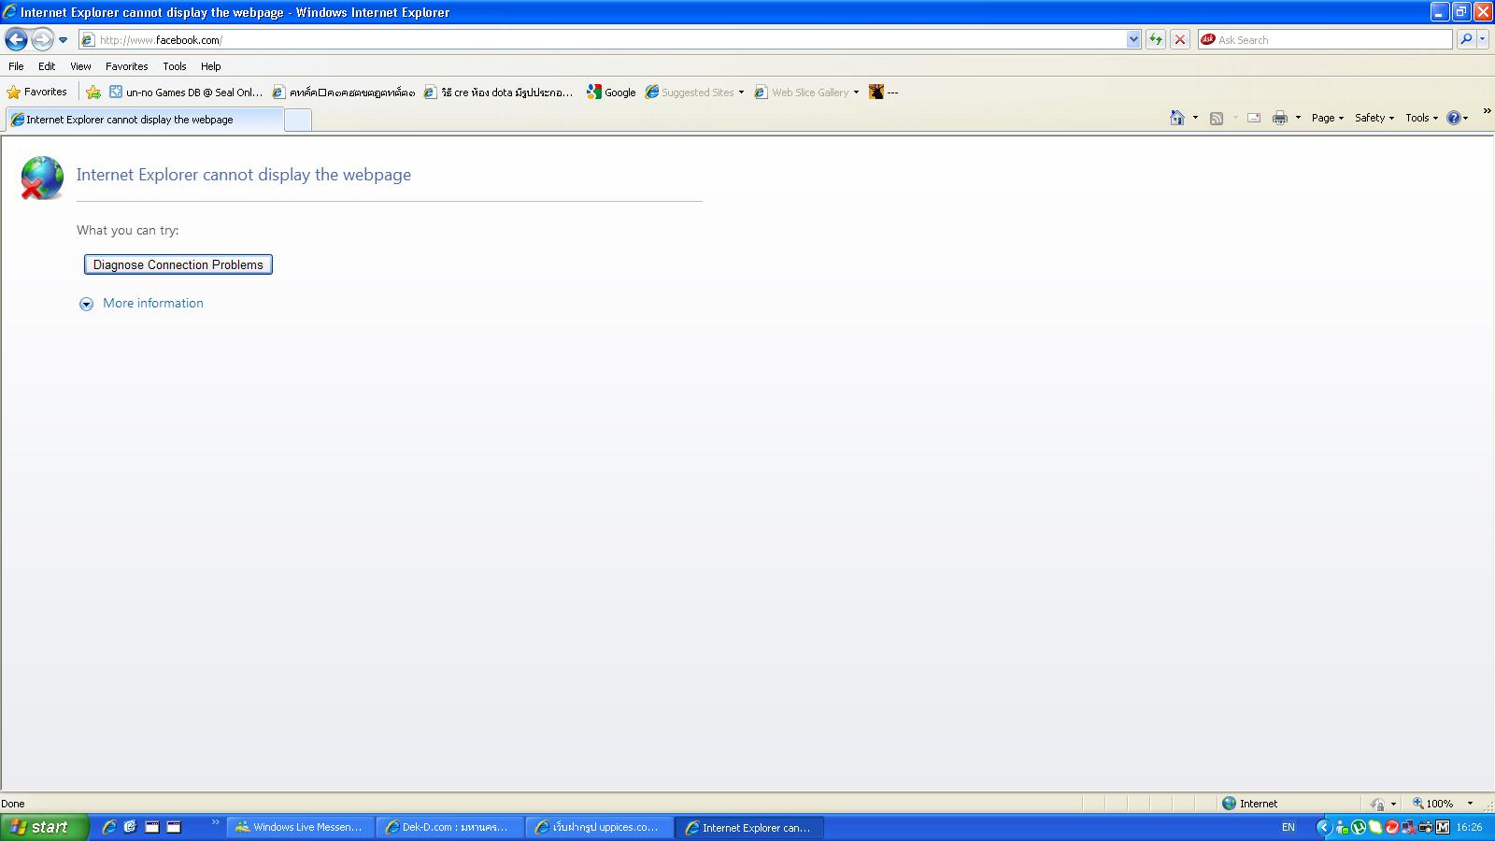Click the uTorrent tray icon
This screenshot has height=841, width=1495.
point(1359,827)
